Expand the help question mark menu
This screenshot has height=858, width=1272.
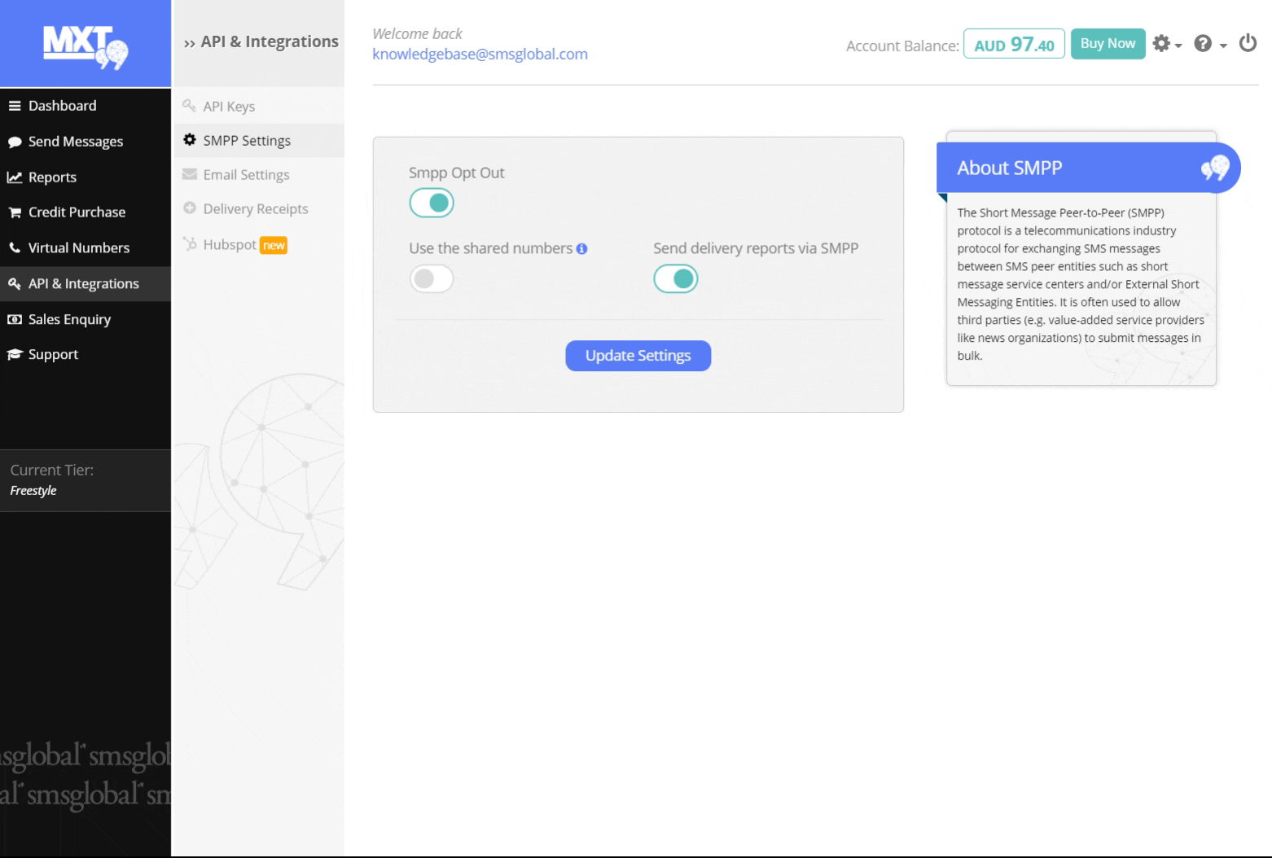tap(1209, 44)
